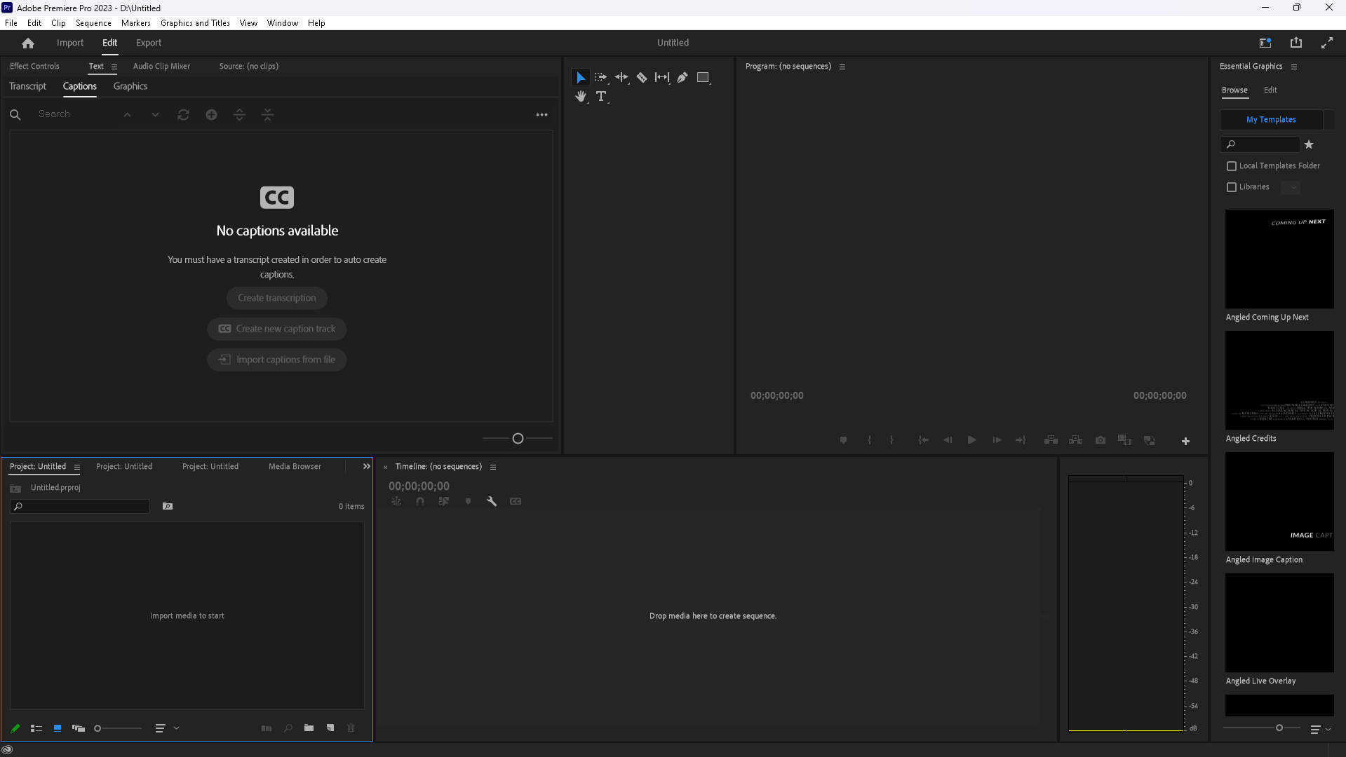Toggle Linked Selection in Timeline
The width and height of the screenshot is (1346, 757).
pos(444,501)
